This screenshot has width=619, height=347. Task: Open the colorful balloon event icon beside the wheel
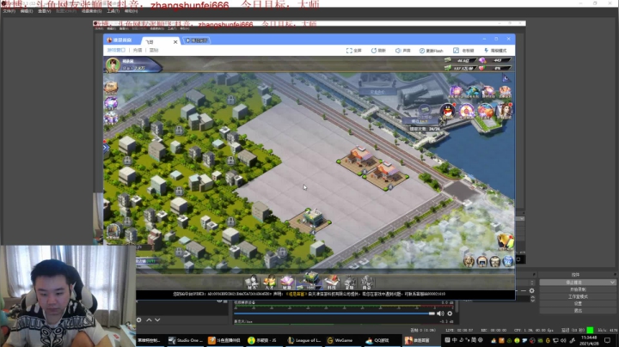tap(486, 111)
